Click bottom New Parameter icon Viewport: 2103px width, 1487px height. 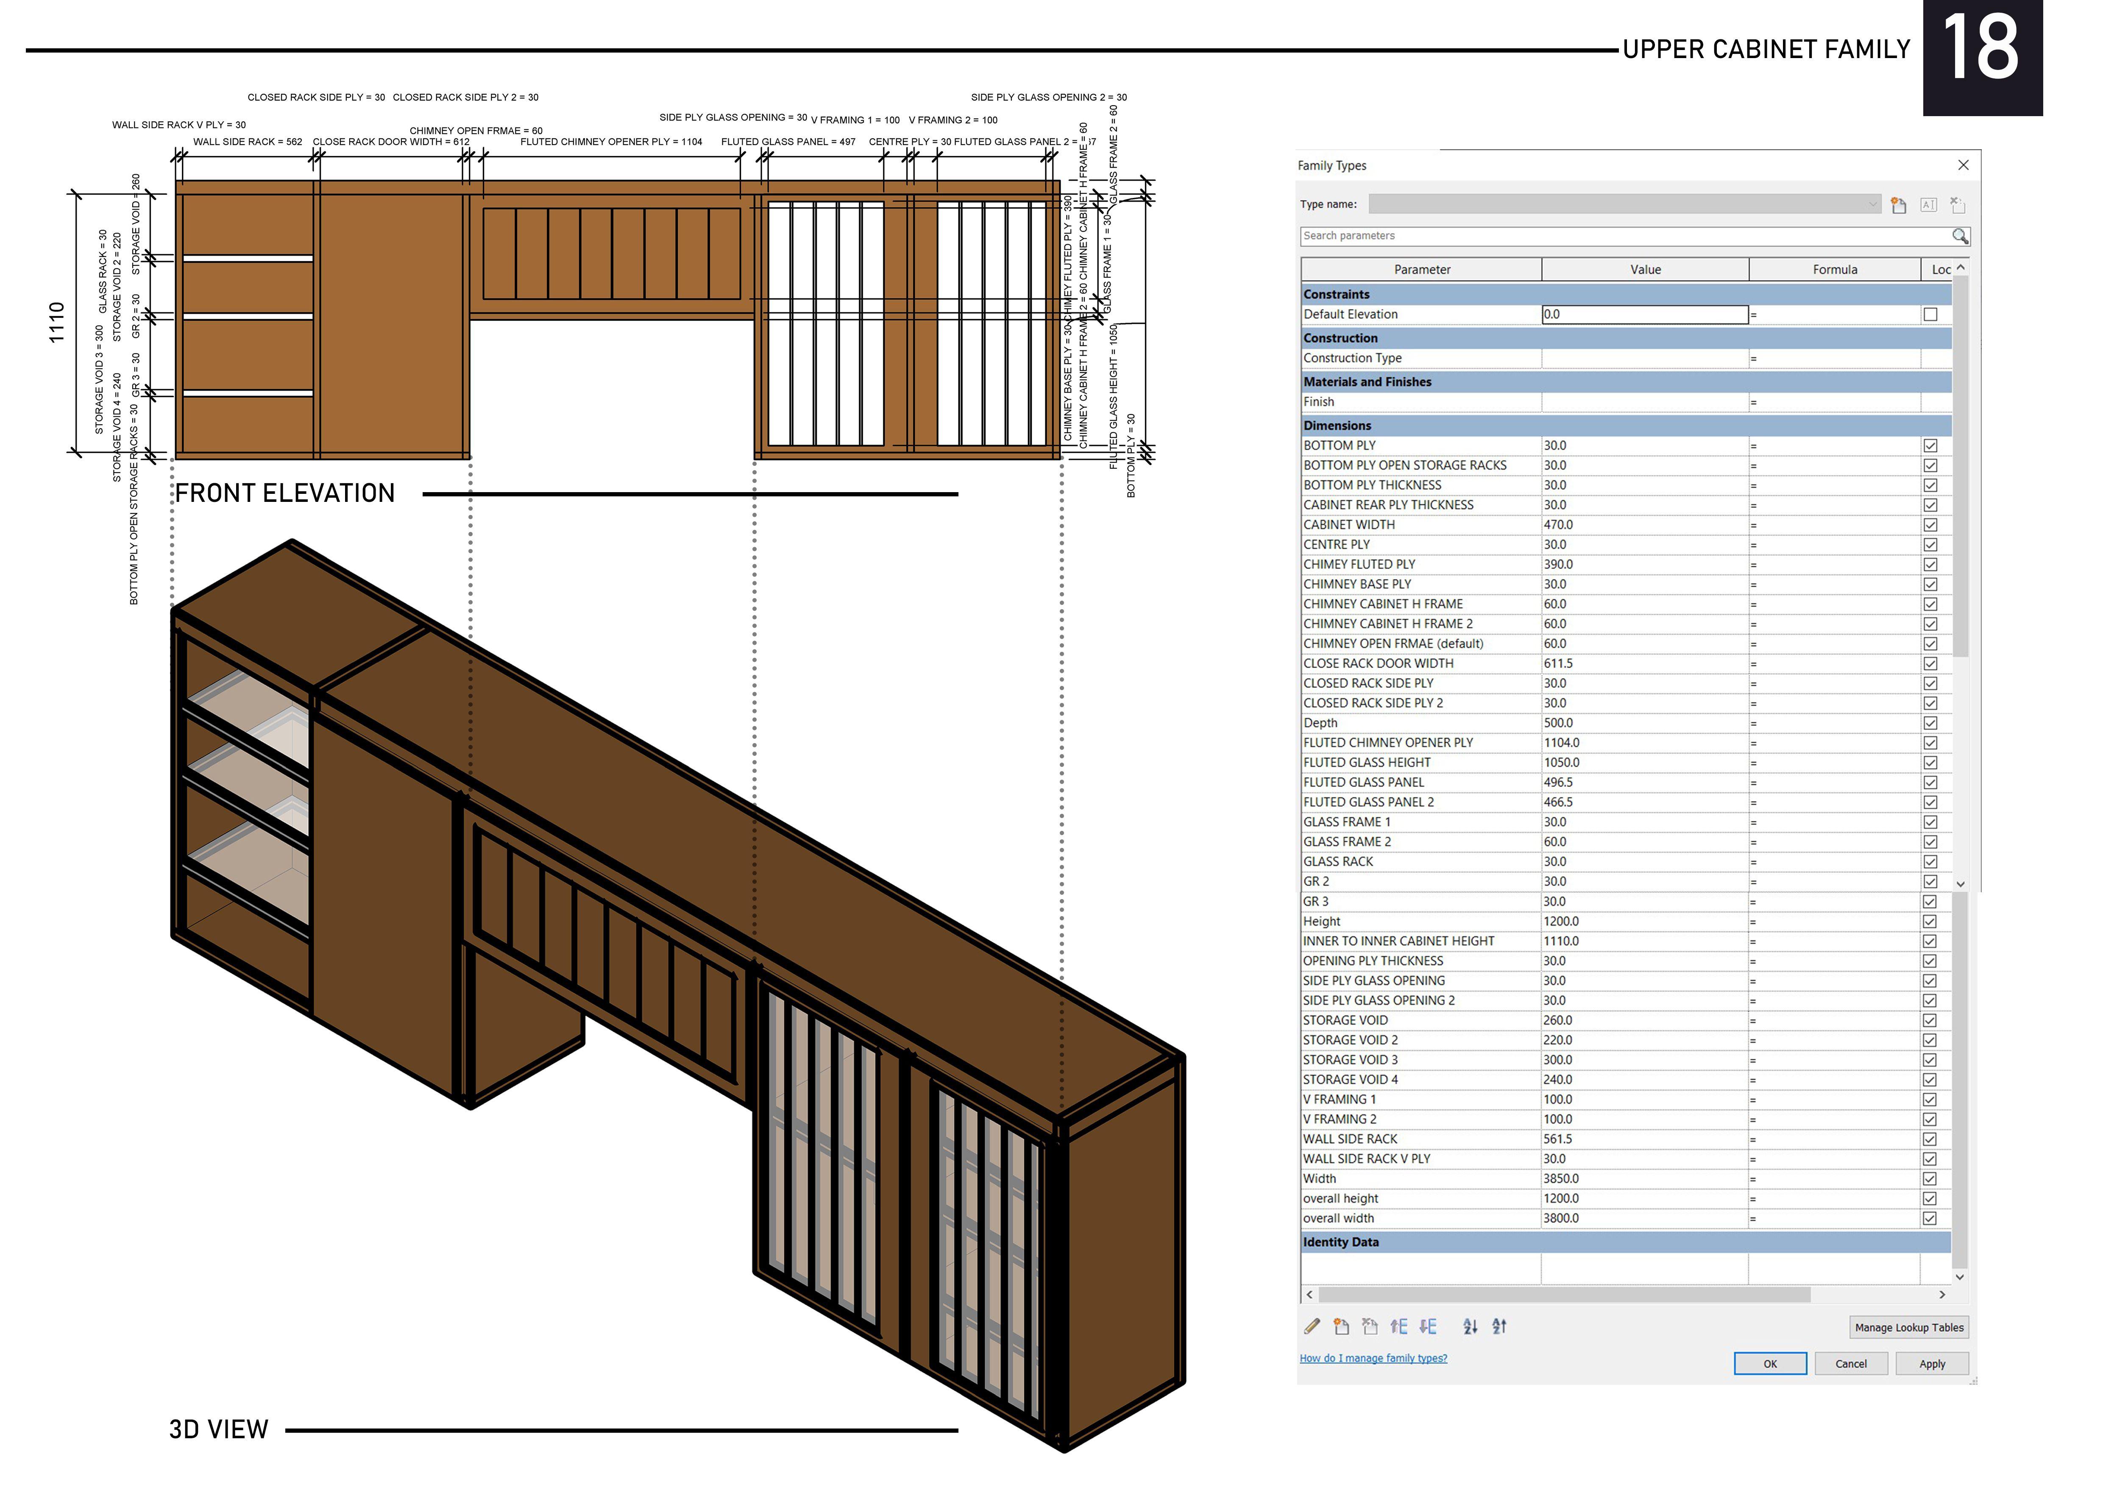pos(1341,1326)
